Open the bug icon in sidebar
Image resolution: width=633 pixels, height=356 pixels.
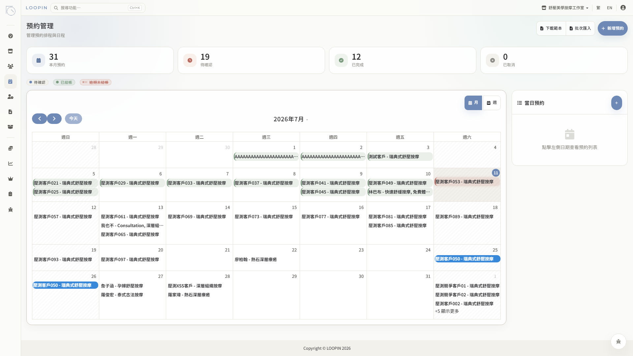(11, 210)
